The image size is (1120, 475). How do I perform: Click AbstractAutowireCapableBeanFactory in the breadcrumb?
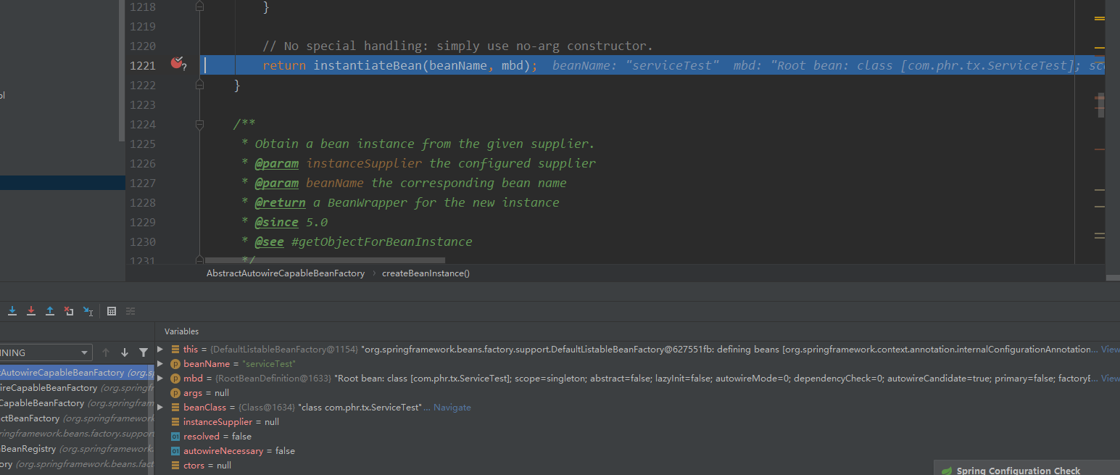pos(286,273)
